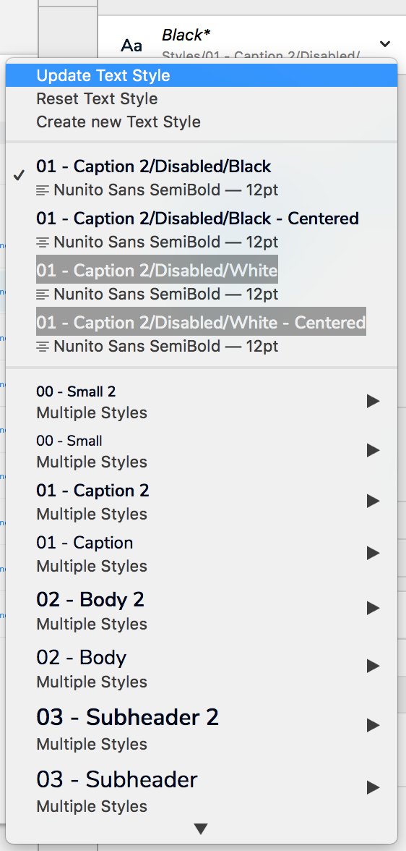Select Reset Text Style menu entry
The image size is (406, 851).
(202, 98)
